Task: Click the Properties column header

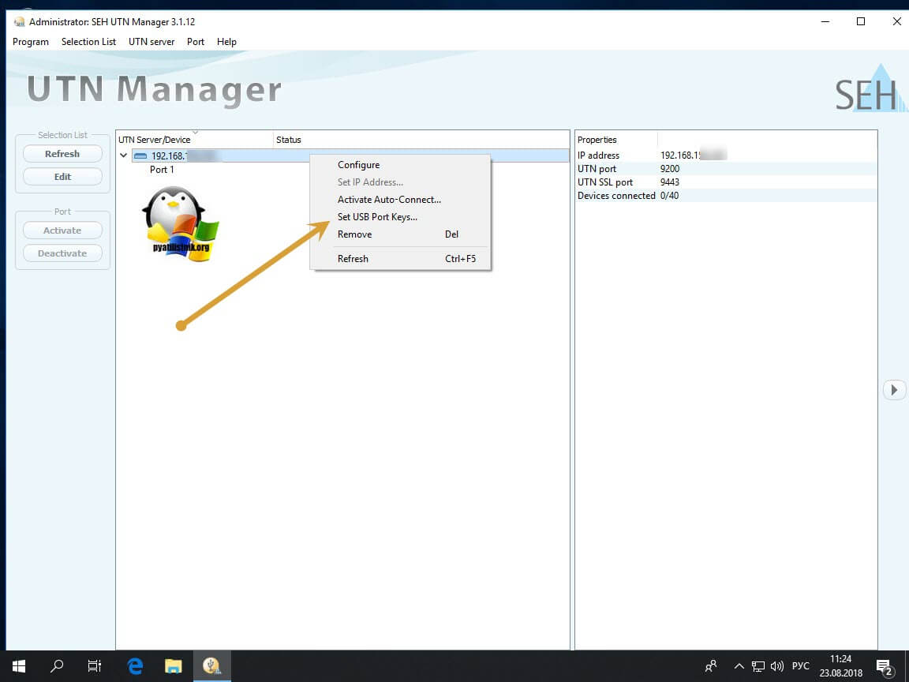Action: click(x=617, y=140)
